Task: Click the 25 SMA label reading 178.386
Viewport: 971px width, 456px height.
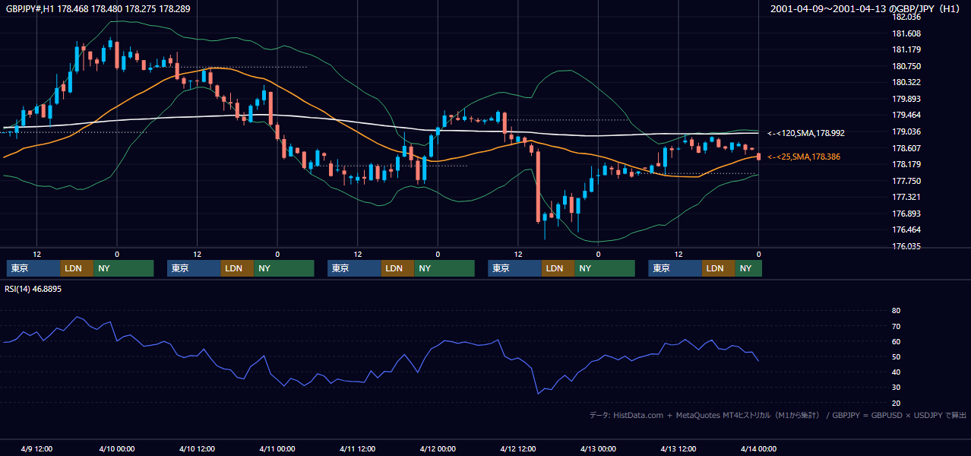Action: (804, 157)
